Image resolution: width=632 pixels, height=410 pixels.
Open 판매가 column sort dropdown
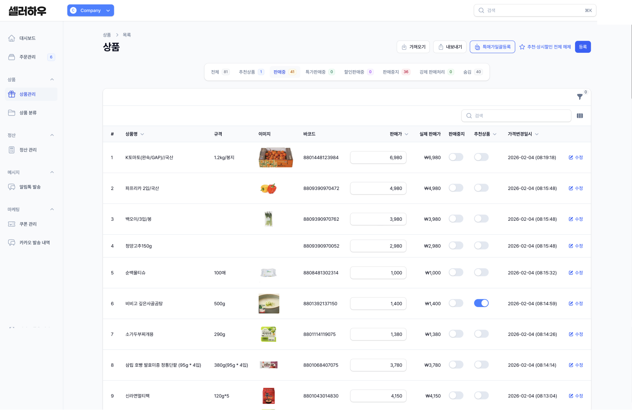pos(407,134)
